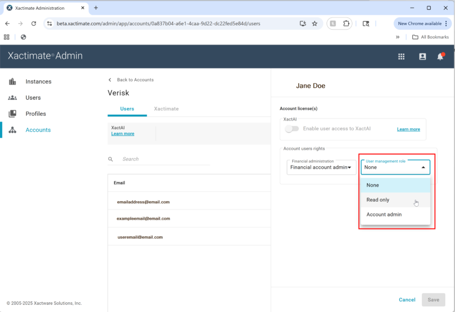Click the browser address bar URL

(x=158, y=23)
